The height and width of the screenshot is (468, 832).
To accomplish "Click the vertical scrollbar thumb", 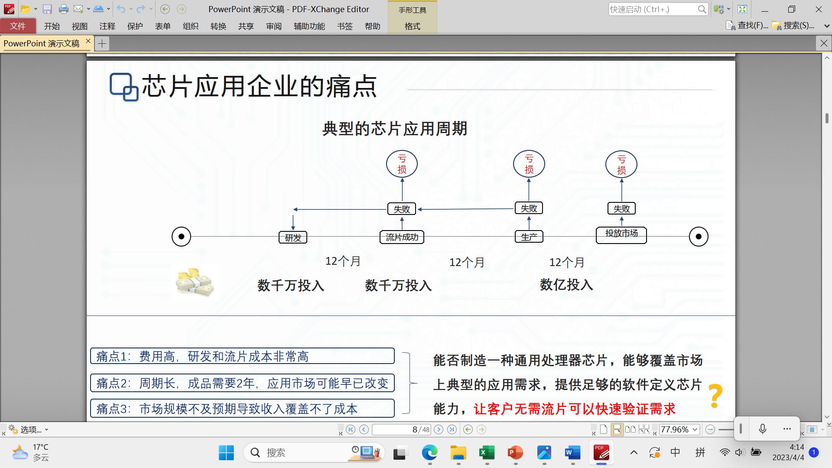I will coord(827,118).
